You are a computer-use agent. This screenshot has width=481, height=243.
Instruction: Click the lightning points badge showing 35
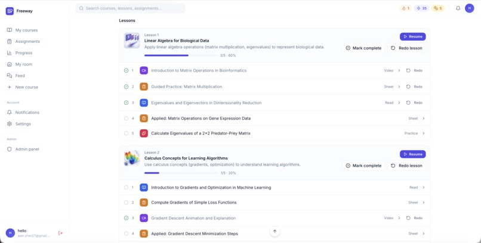421,8
